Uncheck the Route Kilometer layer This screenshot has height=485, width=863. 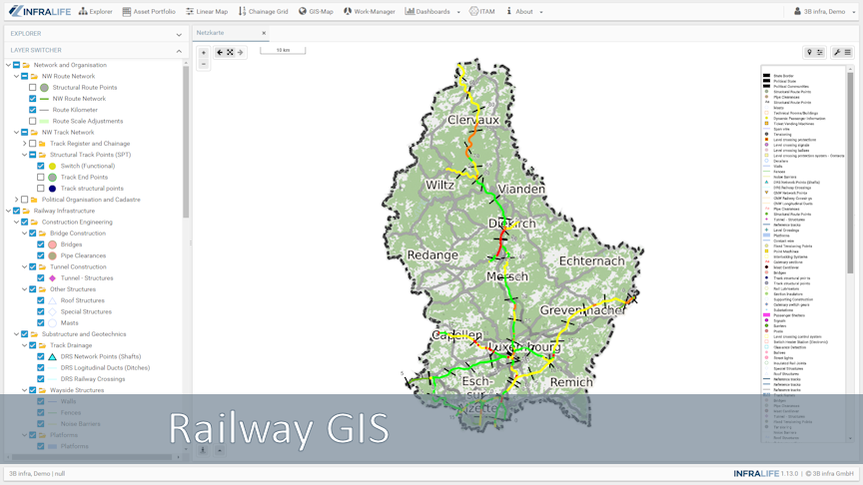(33, 110)
